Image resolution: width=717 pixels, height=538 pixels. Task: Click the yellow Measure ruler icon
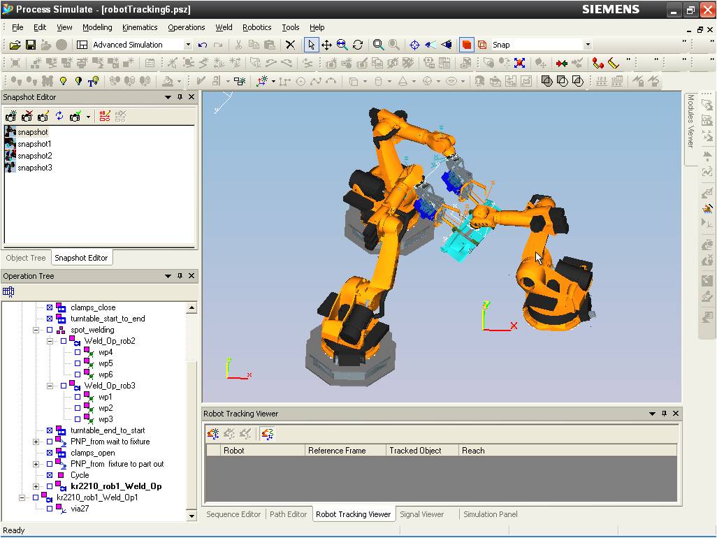point(613,63)
